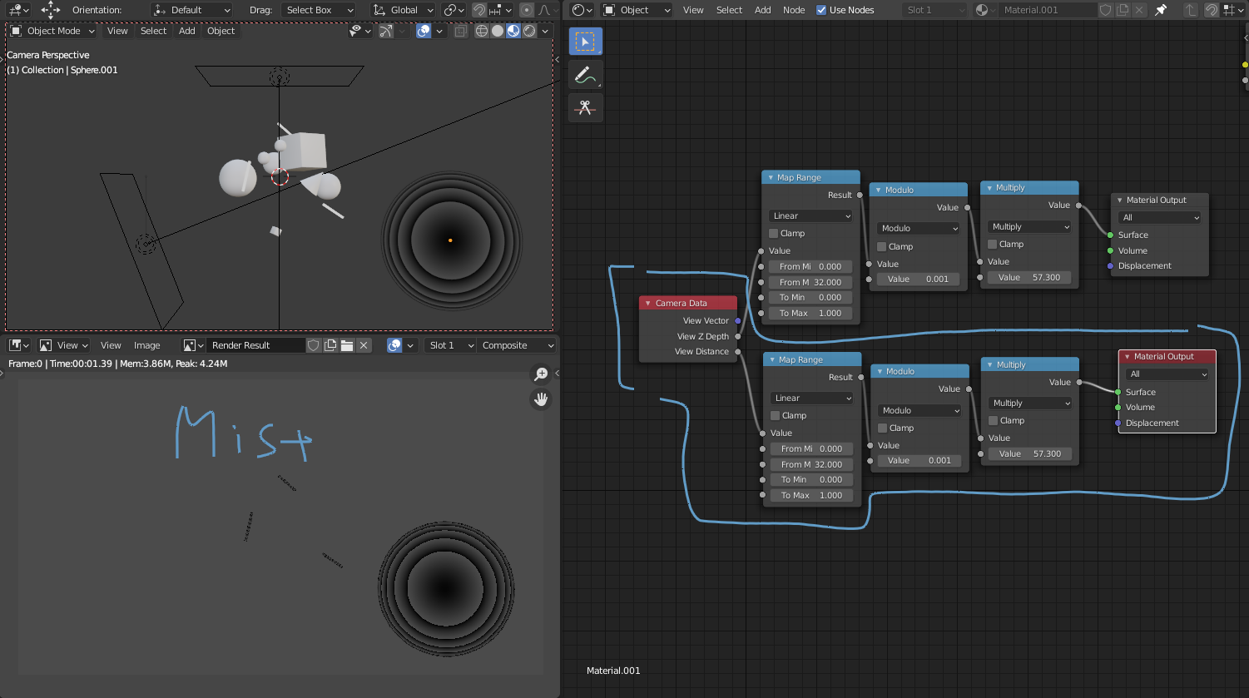This screenshot has height=698, width=1249.
Task: Click the Add menu in 3D viewport
Action: pyautogui.click(x=187, y=31)
